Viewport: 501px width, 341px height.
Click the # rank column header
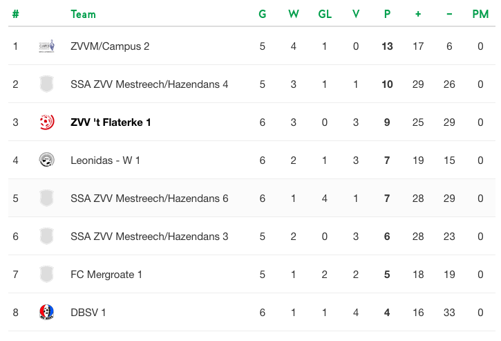coord(15,14)
